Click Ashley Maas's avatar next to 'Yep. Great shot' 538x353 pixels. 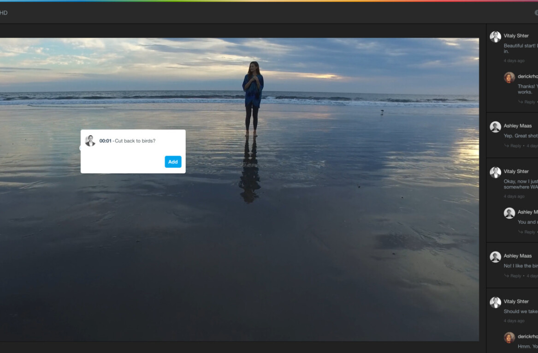pos(495,126)
